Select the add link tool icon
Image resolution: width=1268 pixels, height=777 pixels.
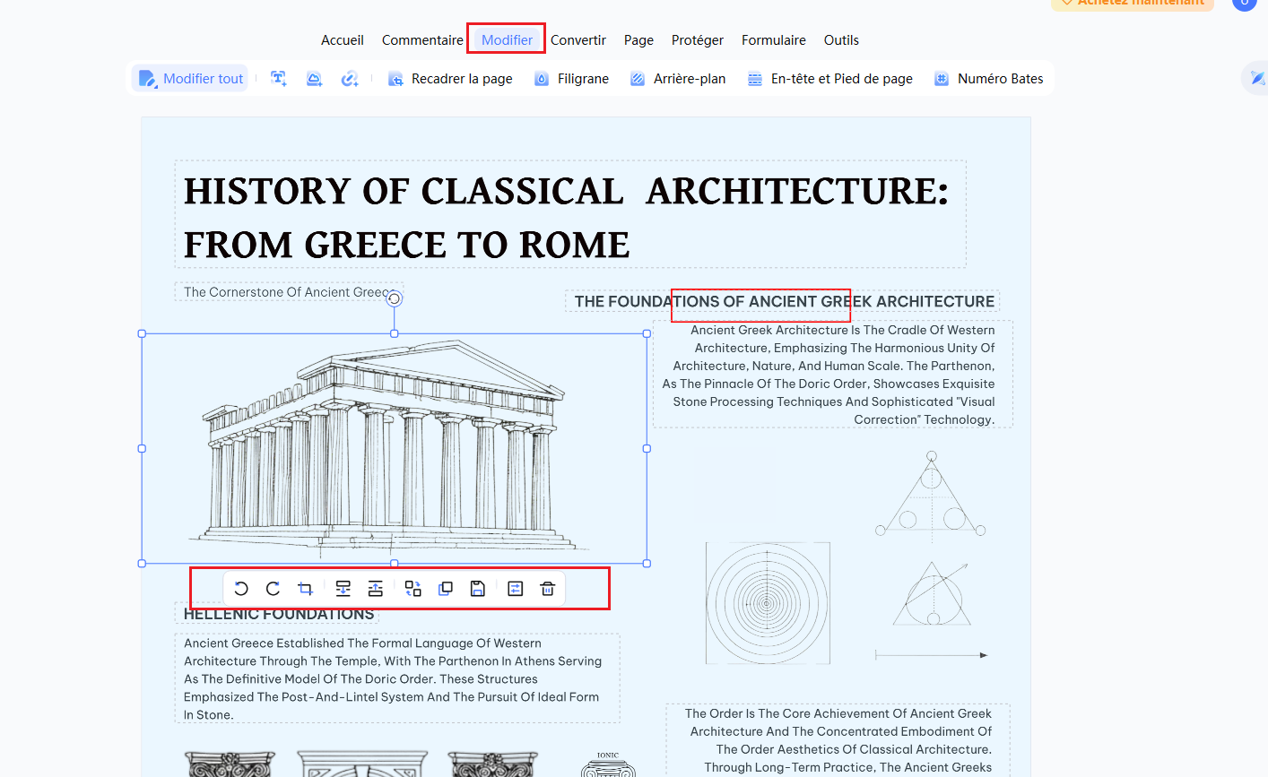click(350, 79)
